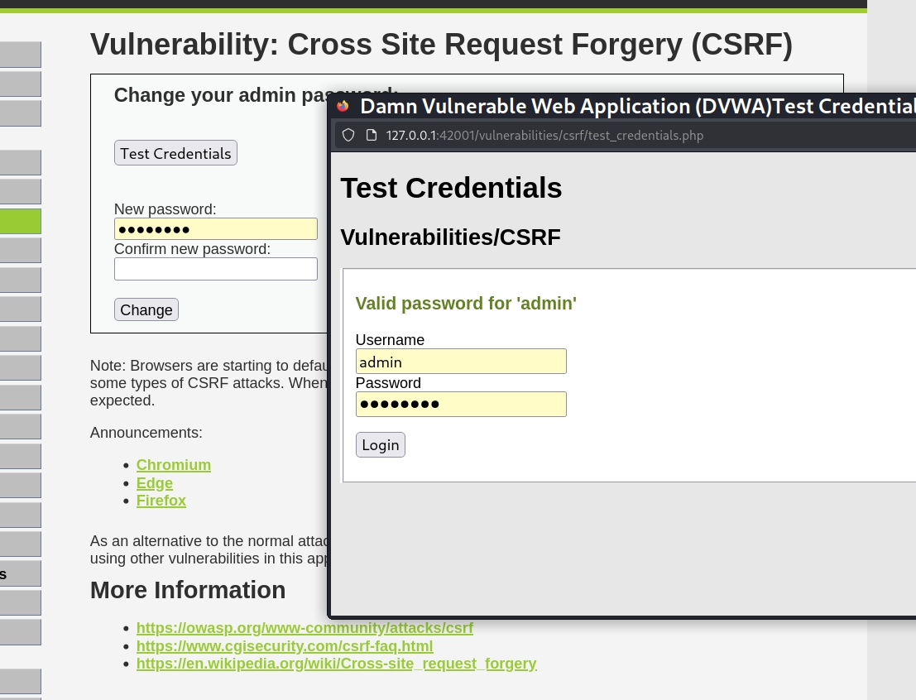The height and width of the screenshot is (700, 916).
Task: Open the cgisecurity.com csrf-faq link
Action: [285, 646]
